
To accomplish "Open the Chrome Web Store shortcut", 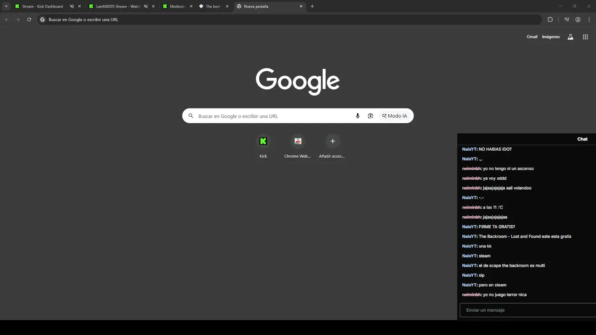I will 298,147.
